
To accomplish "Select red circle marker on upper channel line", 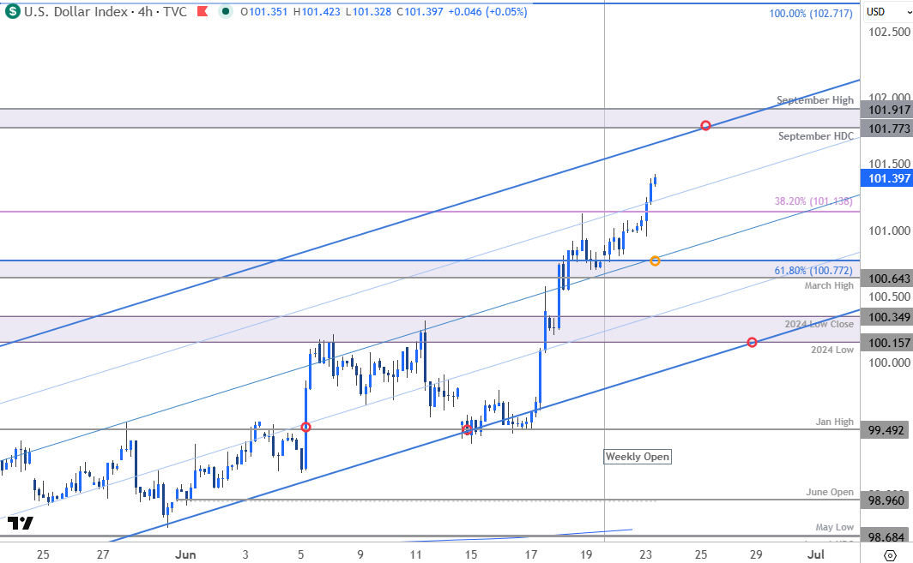I will click(705, 126).
